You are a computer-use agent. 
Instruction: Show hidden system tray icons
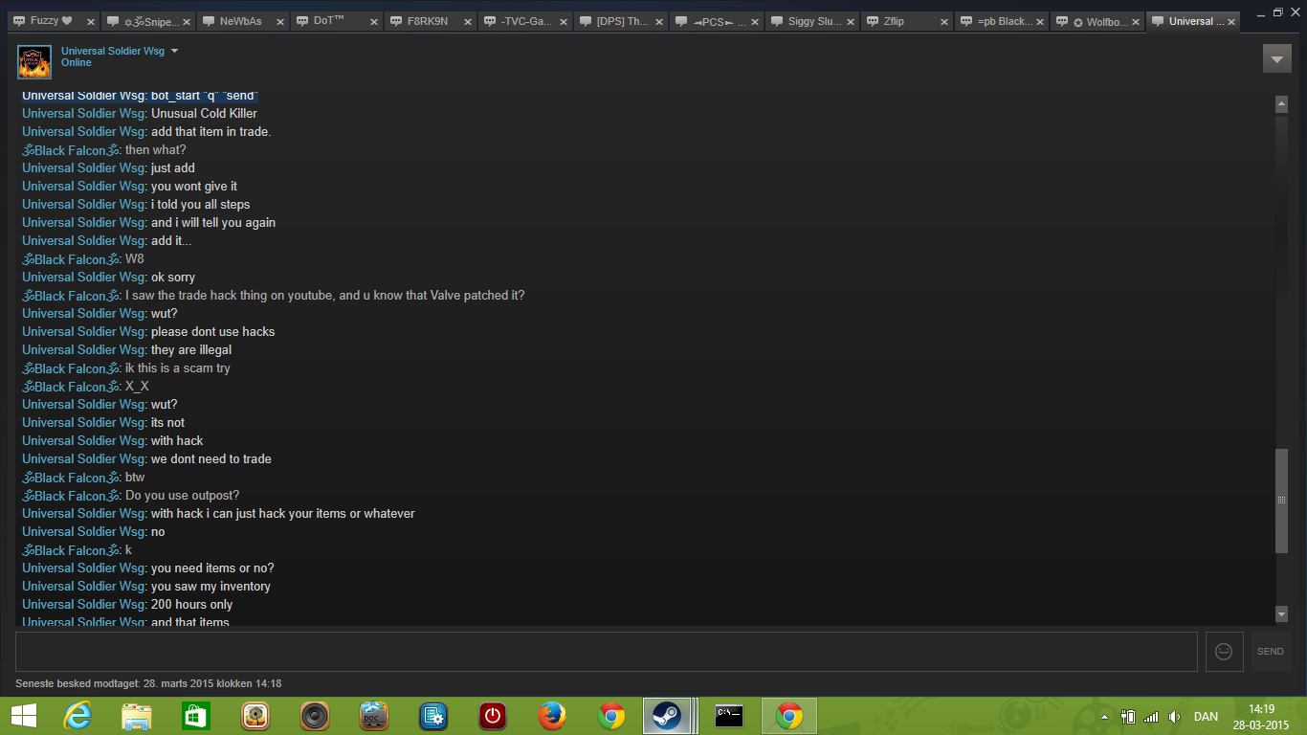pos(1105,717)
